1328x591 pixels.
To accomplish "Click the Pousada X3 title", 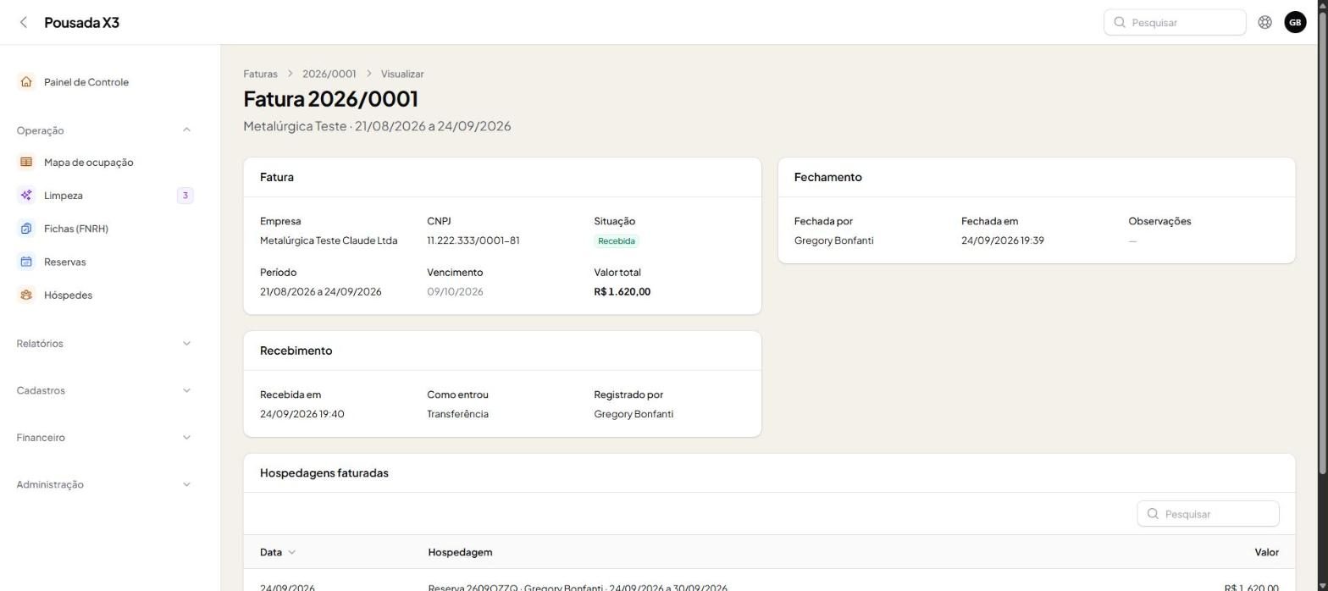I will pyautogui.click(x=81, y=23).
